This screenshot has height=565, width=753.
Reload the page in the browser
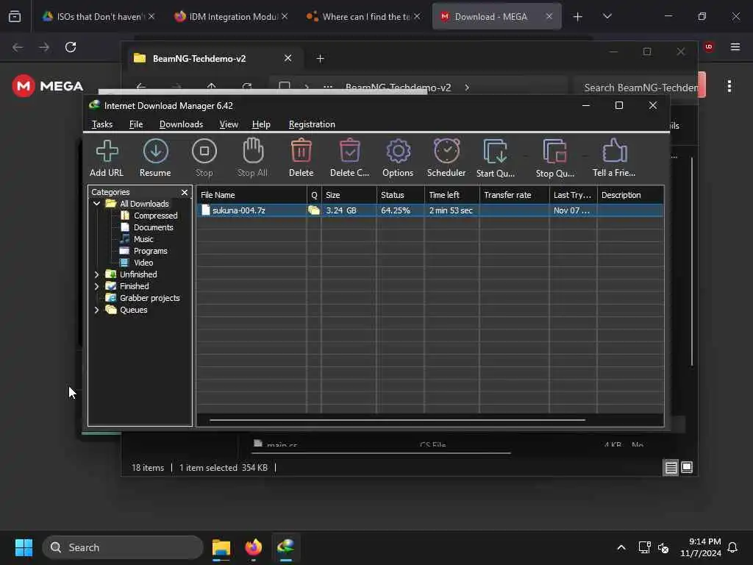click(x=71, y=47)
